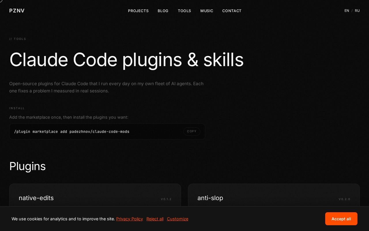
Task: Open the PZNV home logo
Action: [x=17, y=11]
